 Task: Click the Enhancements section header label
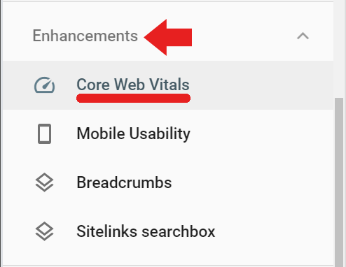tap(85, 36)
